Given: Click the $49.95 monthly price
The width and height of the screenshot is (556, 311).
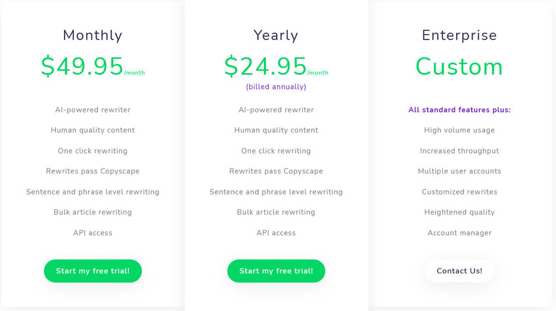Looking at the screenshot, I should (82, 66).
